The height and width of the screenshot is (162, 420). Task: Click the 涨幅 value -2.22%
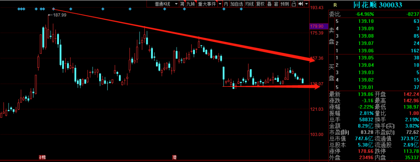coord(366,107)
